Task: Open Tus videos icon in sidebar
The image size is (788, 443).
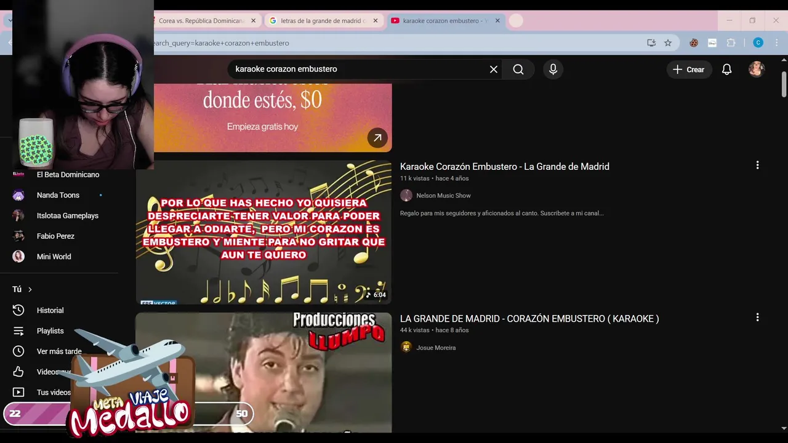Action: [18, 393]
